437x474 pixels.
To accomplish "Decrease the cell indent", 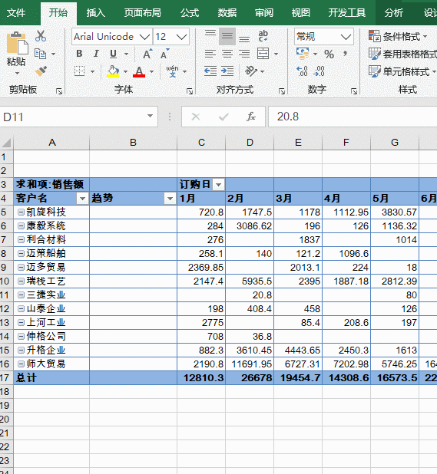I will pyautogui.click(x=210, y=71).
